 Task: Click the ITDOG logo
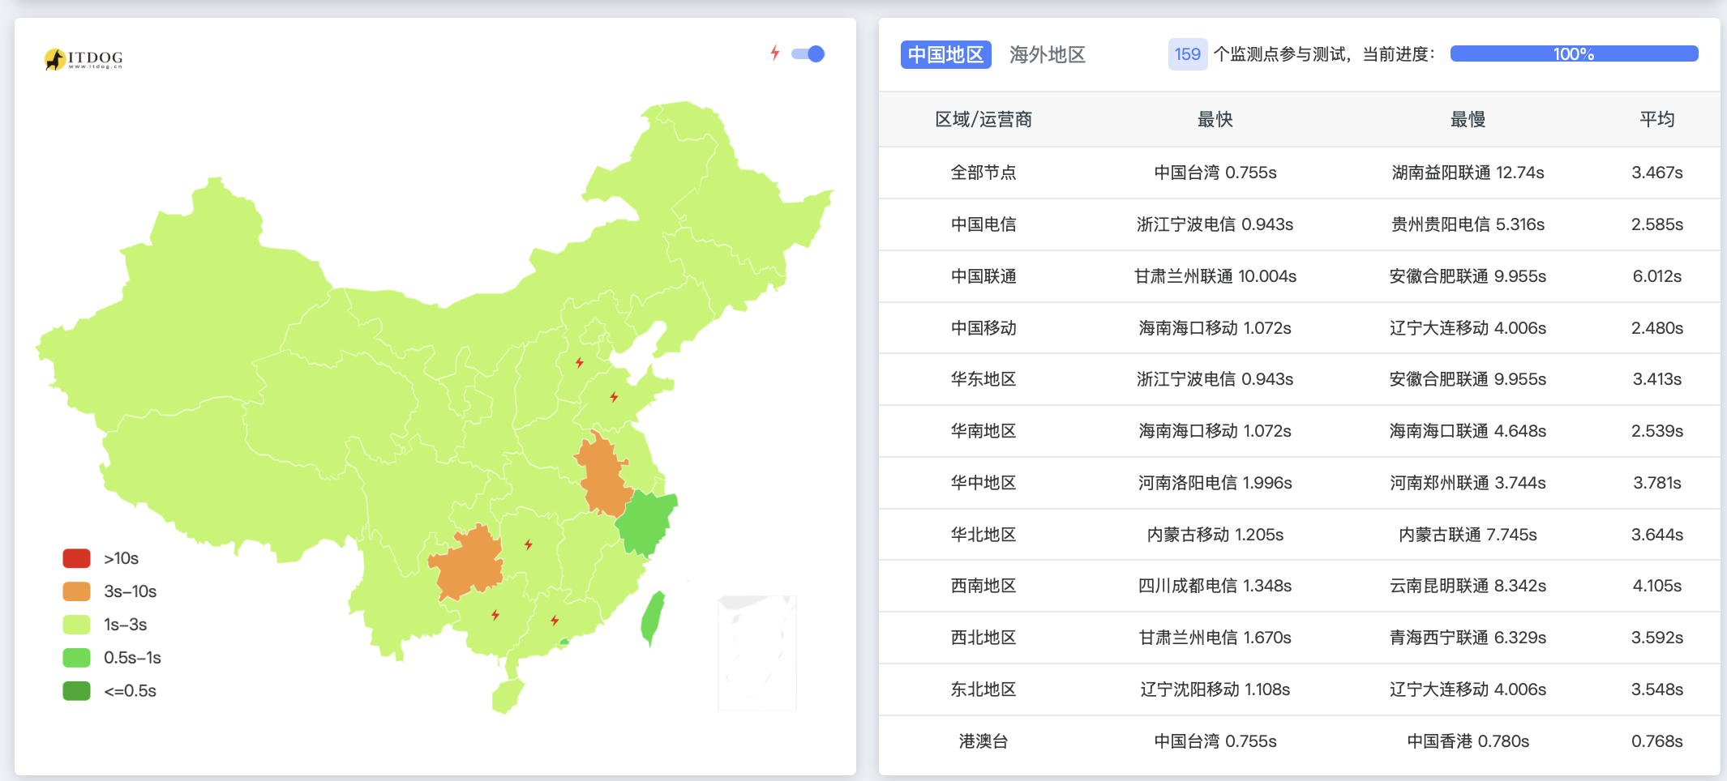pos(84,59)
